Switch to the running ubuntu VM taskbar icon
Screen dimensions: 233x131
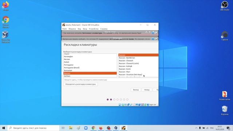pyautogui.click(x=123, y=128)
